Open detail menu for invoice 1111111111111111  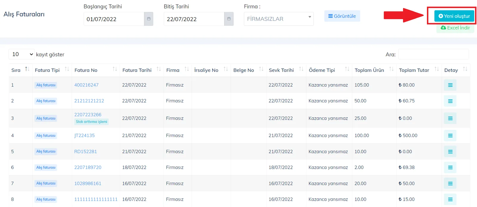(x=450, y=199)
